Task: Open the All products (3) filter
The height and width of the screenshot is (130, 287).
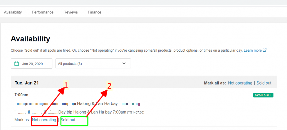Action: coord(93,64)
